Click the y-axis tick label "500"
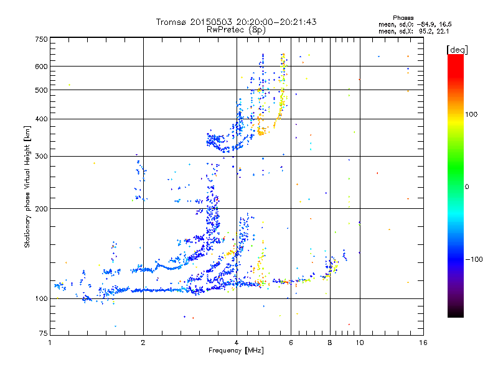The image size is (498, 373). [41, 90]
